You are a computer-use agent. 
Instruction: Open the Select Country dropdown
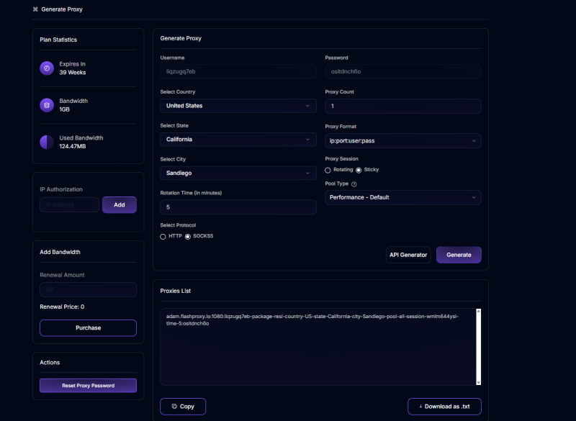click(x=238, y=106)
